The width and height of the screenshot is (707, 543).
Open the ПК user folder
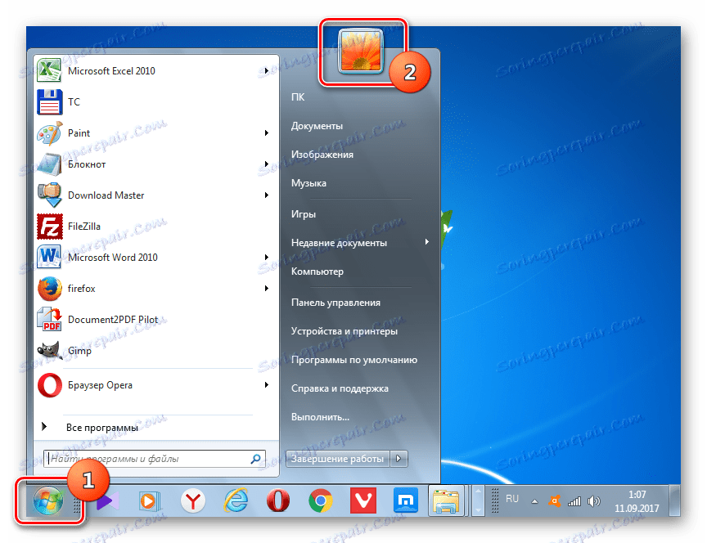pos(298,97)
